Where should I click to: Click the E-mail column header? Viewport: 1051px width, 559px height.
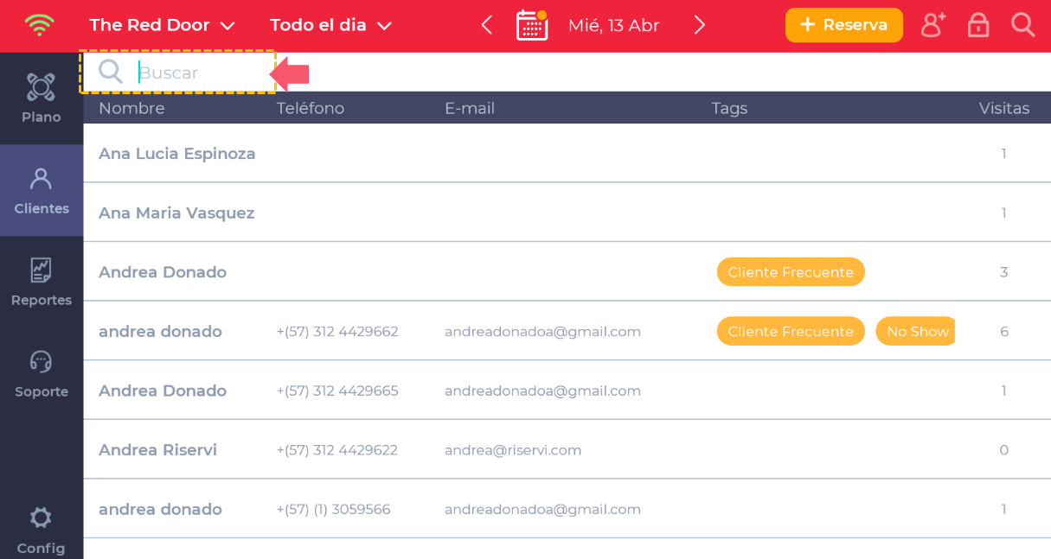[x=470, y=108]
